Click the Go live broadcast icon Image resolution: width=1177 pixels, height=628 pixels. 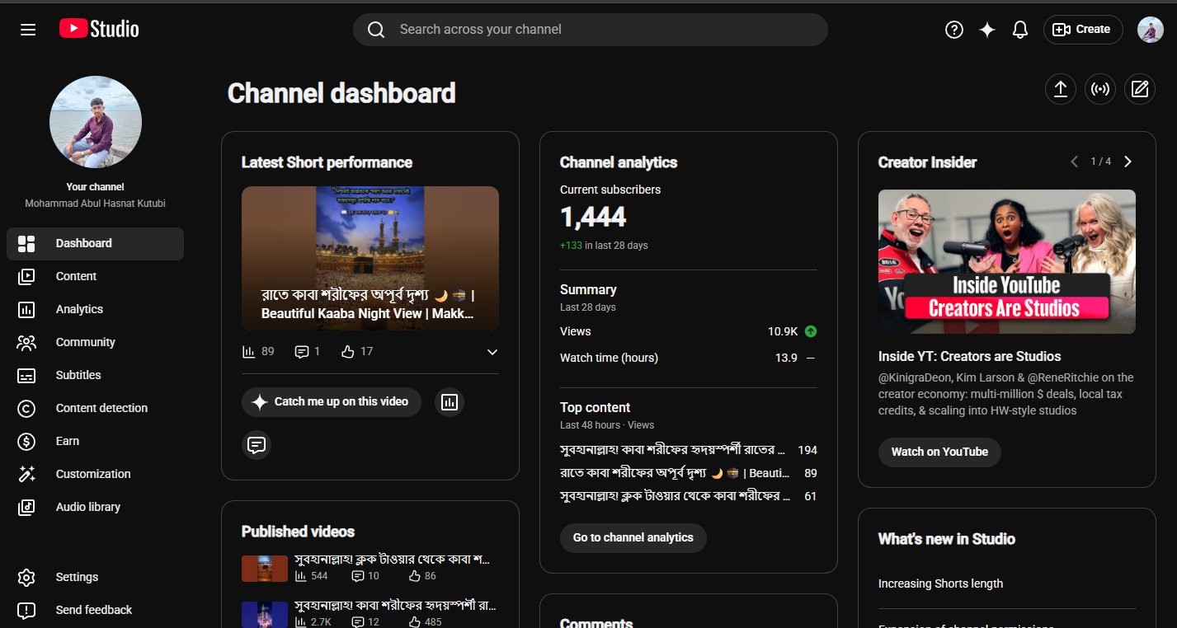pyautogui.click(x=1100, y=89)
